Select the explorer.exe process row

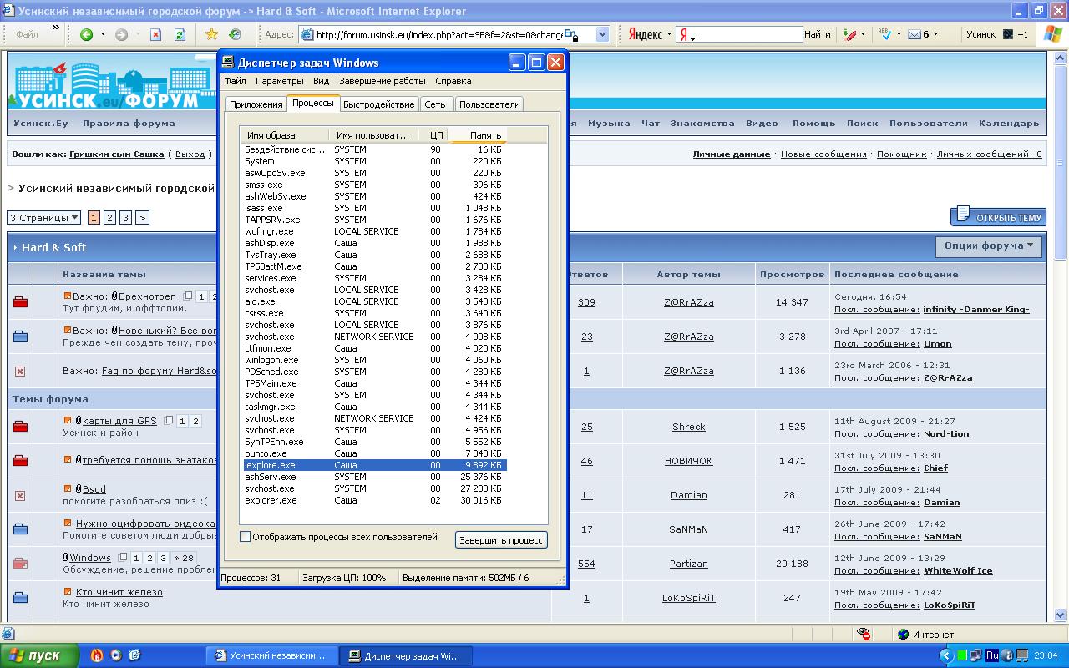271,500
